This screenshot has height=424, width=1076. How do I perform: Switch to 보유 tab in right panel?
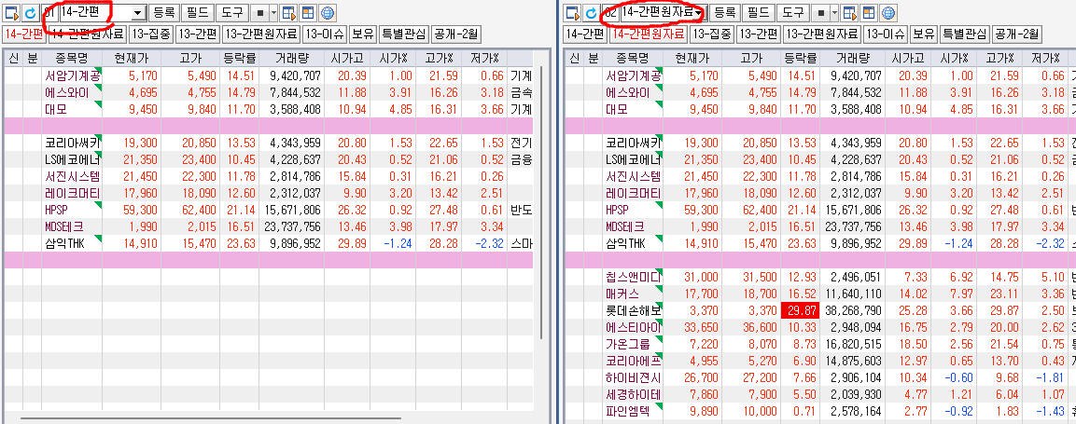click(924, 34)
